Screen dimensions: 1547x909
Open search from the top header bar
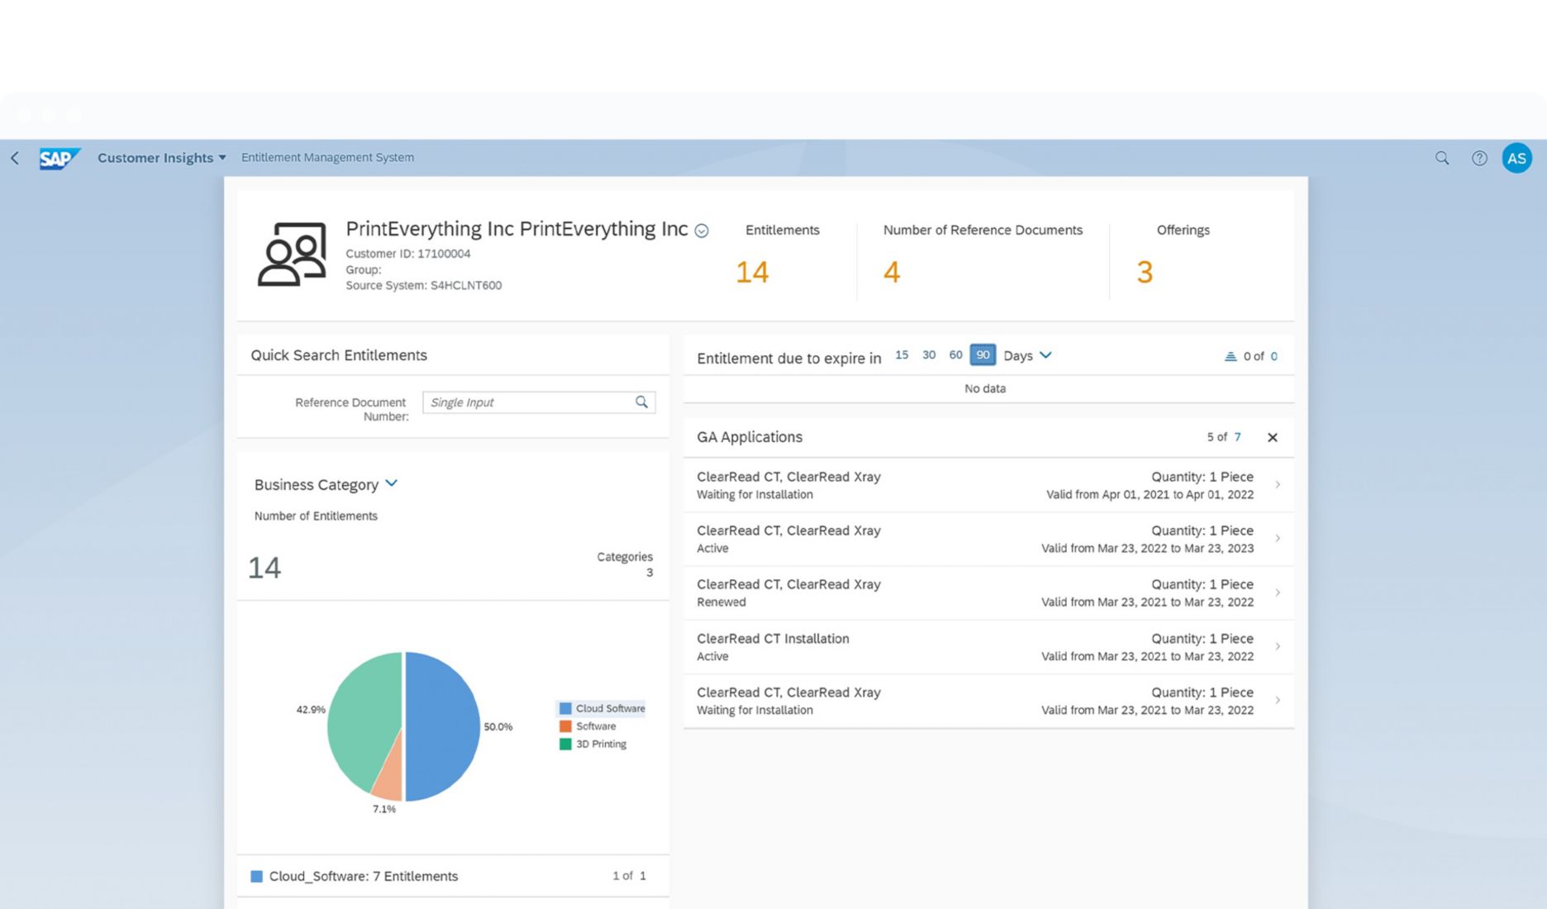click(x=1442, y=158)
